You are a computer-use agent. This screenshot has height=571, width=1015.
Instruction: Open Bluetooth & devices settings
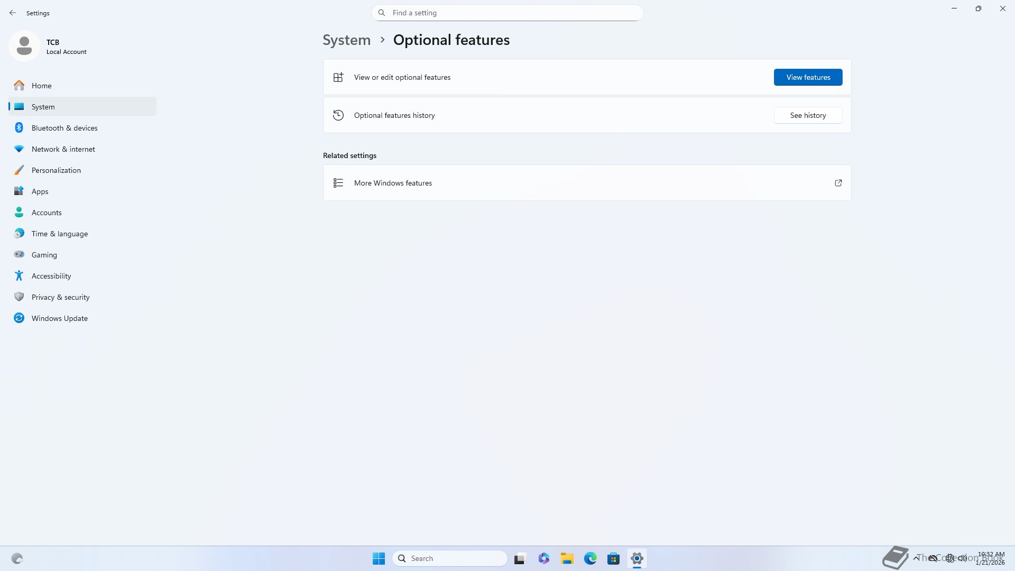(x=64, y=128)
